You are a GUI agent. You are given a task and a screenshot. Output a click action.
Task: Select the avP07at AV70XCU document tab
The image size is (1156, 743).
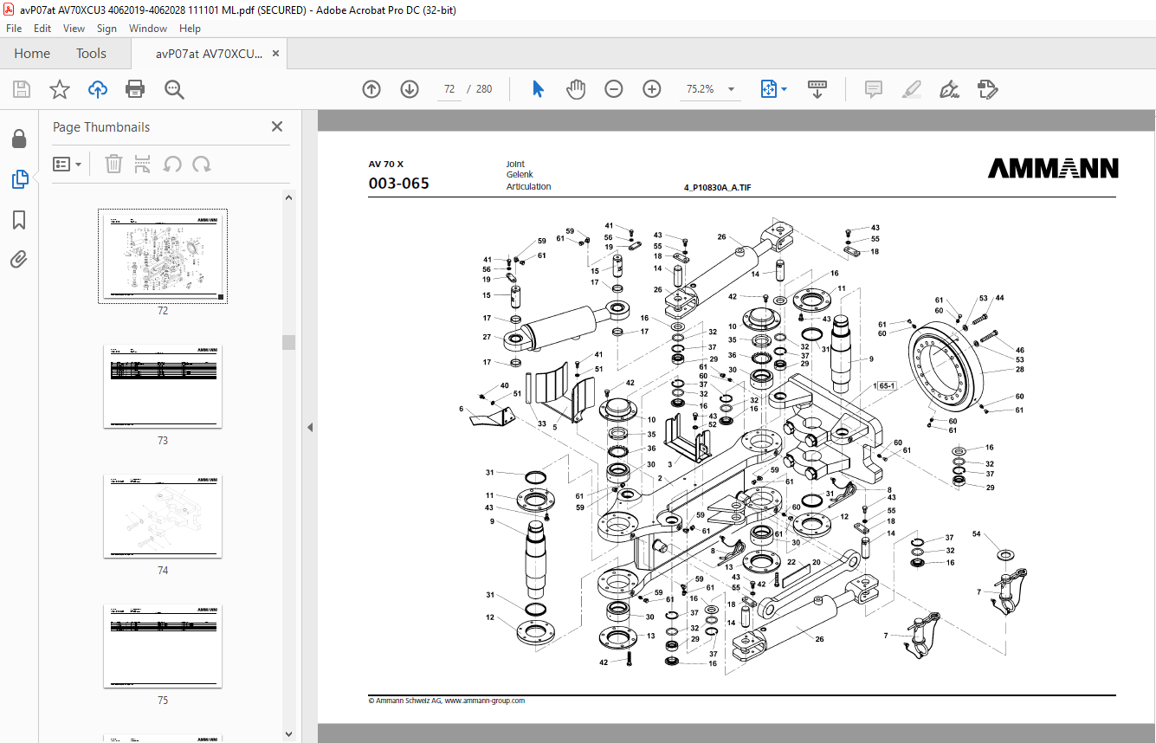pos(209,54)
